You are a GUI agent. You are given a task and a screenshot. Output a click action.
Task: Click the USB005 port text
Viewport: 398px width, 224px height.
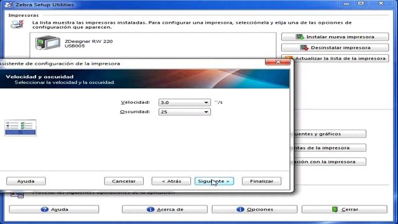(75, 46)
